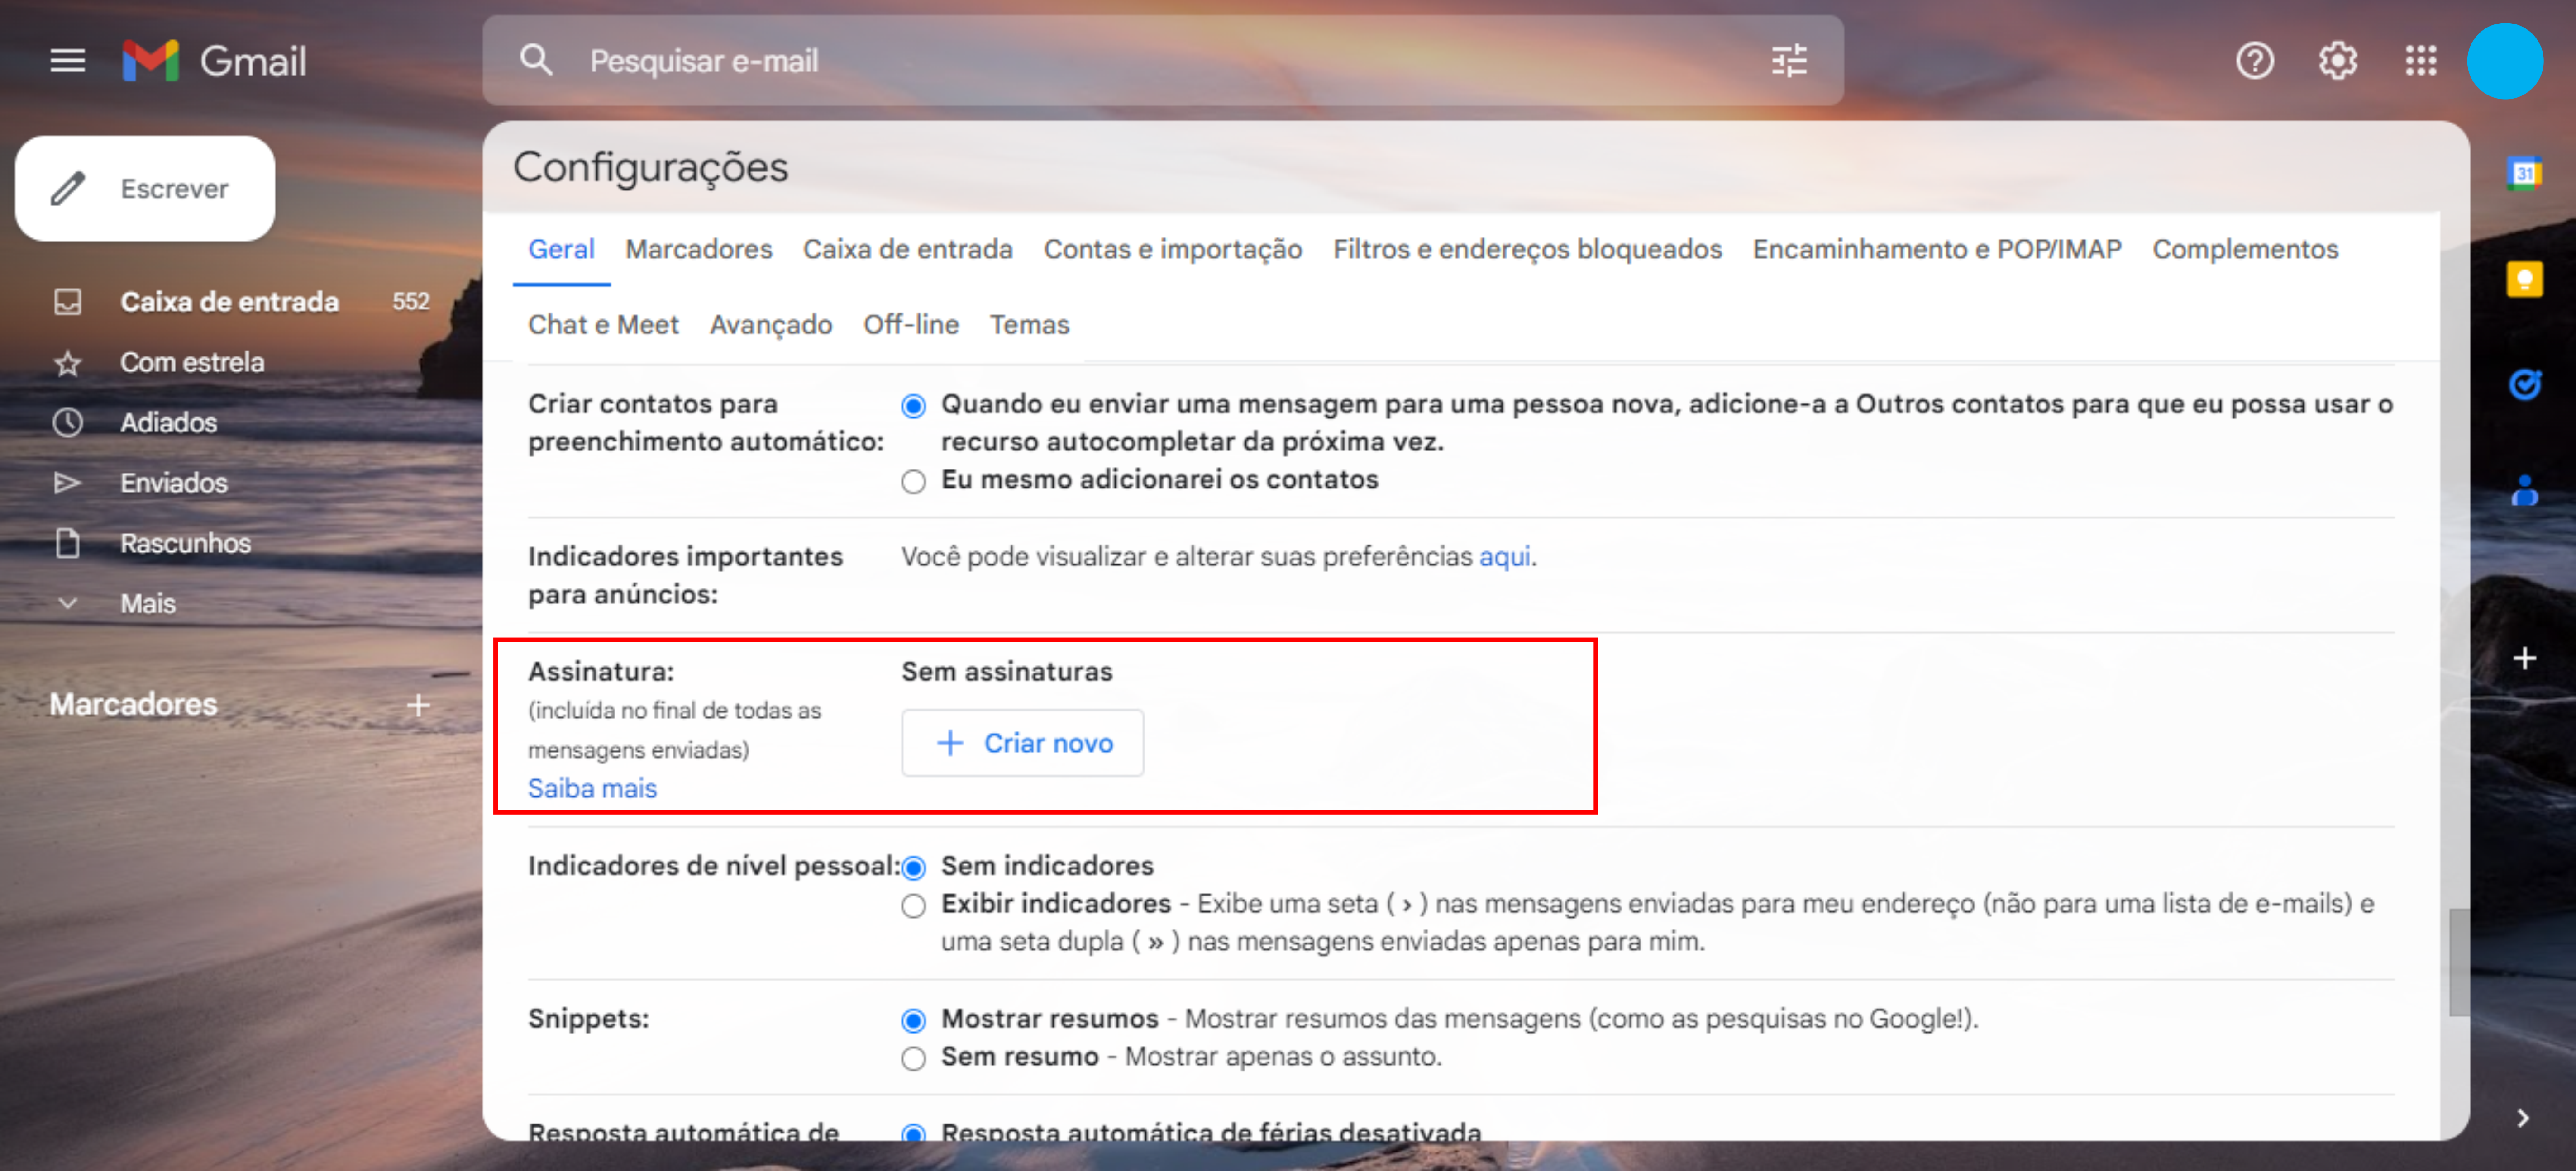Open the Google apps grid

(2420, 61)
